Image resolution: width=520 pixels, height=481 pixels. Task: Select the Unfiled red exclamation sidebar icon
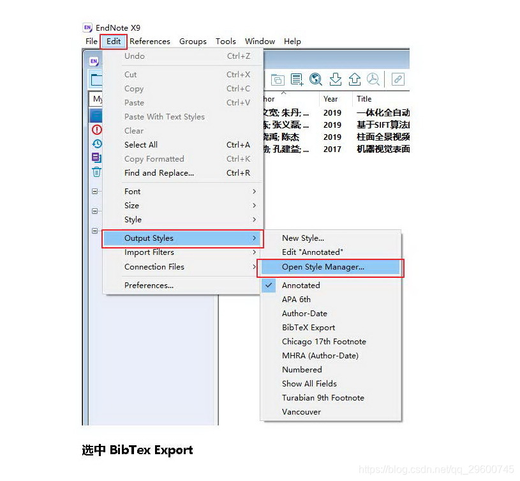[x=97, y=130]
